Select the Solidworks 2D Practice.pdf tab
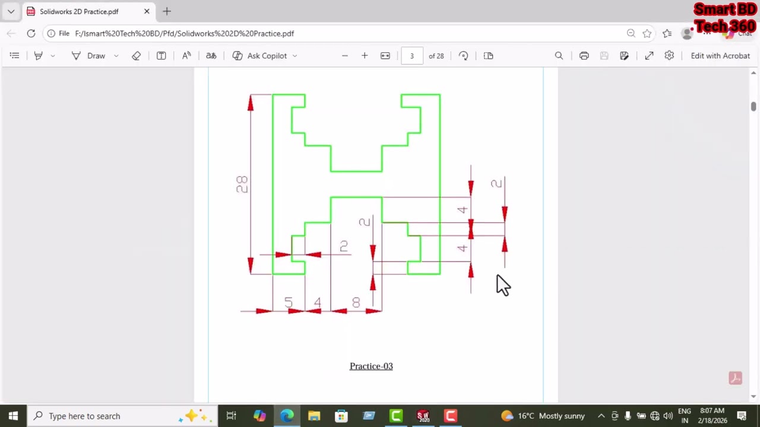This screenshot has width=760, height=427. 88,11
